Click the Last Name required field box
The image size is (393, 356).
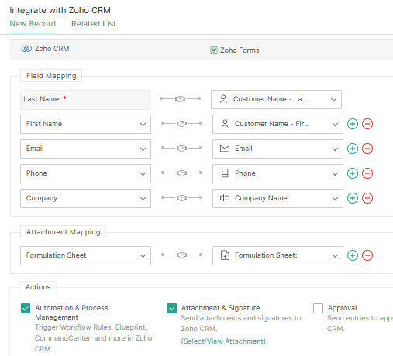84,100
